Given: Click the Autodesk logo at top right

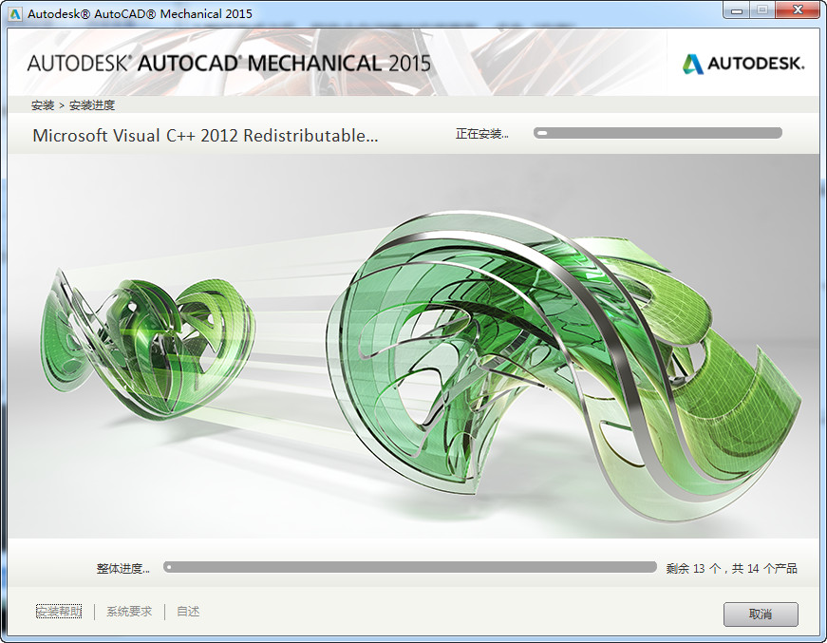Looking at the screenshot, I should [744, 63].
